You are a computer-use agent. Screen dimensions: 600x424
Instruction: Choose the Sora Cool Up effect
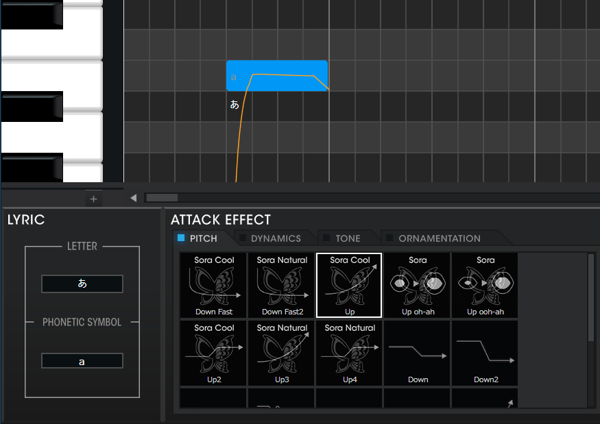(349, 285)
